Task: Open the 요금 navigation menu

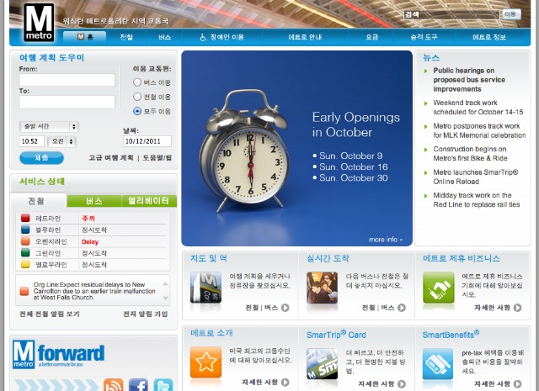Action: pyautogui.click(x=371, y=37)
